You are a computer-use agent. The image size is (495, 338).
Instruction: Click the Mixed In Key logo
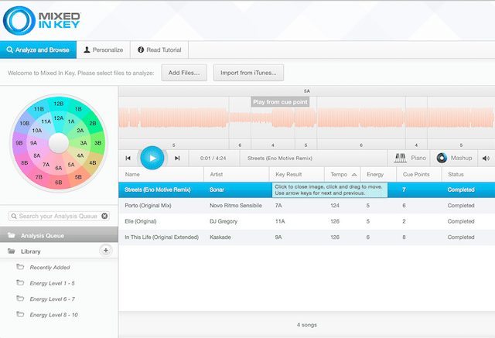click(42, 20)
